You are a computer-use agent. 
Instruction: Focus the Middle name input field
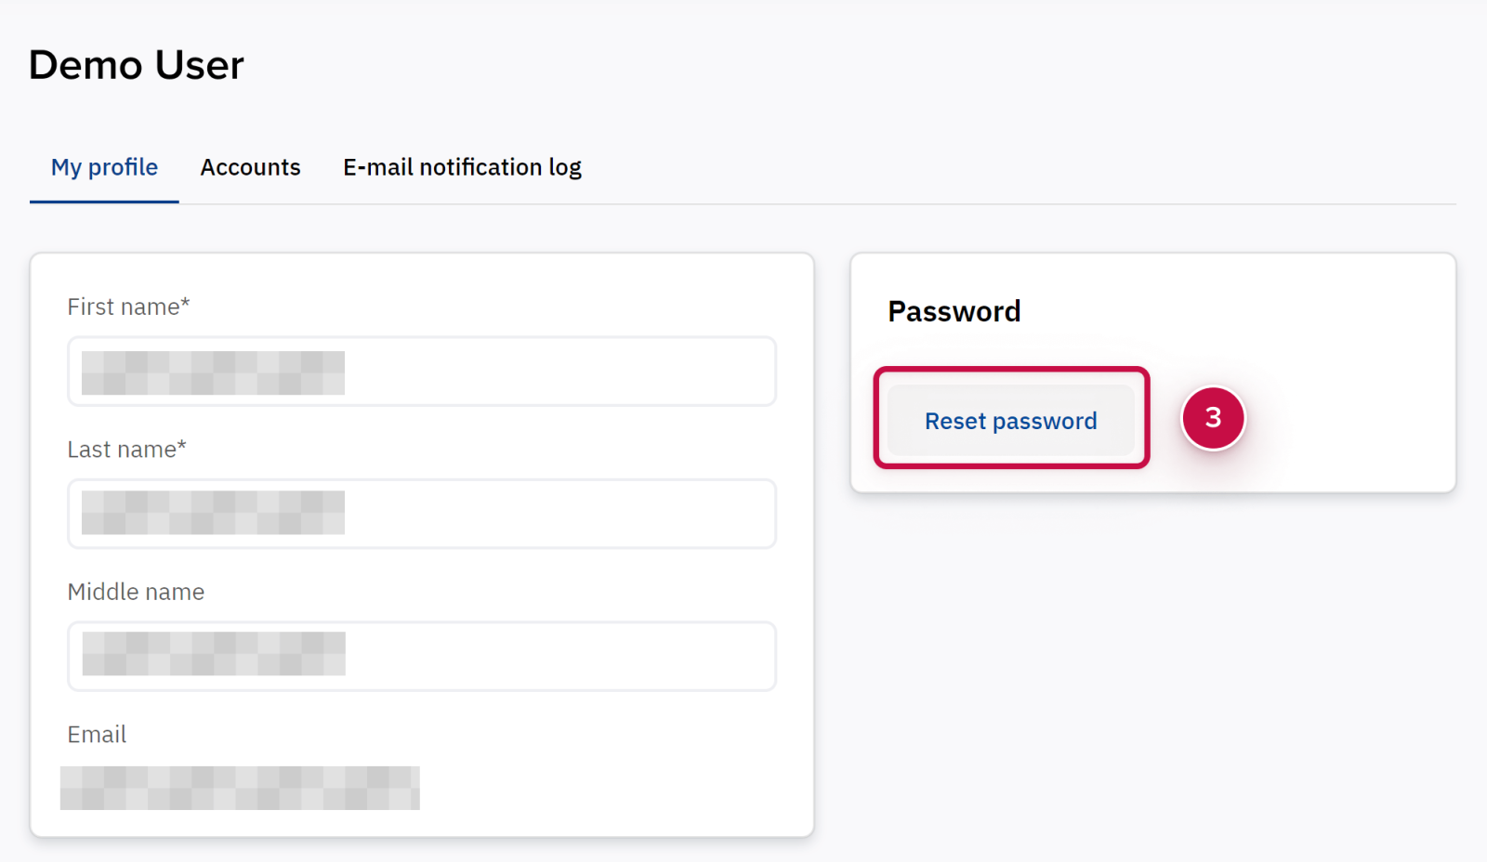click(558, 656)
